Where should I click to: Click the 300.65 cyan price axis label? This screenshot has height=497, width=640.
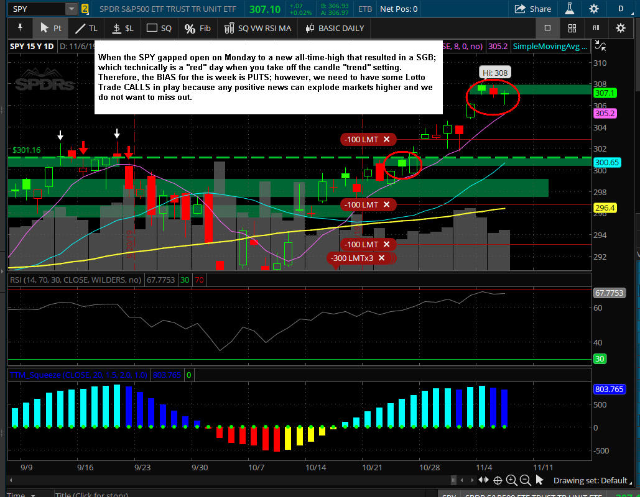click(607, 162)
